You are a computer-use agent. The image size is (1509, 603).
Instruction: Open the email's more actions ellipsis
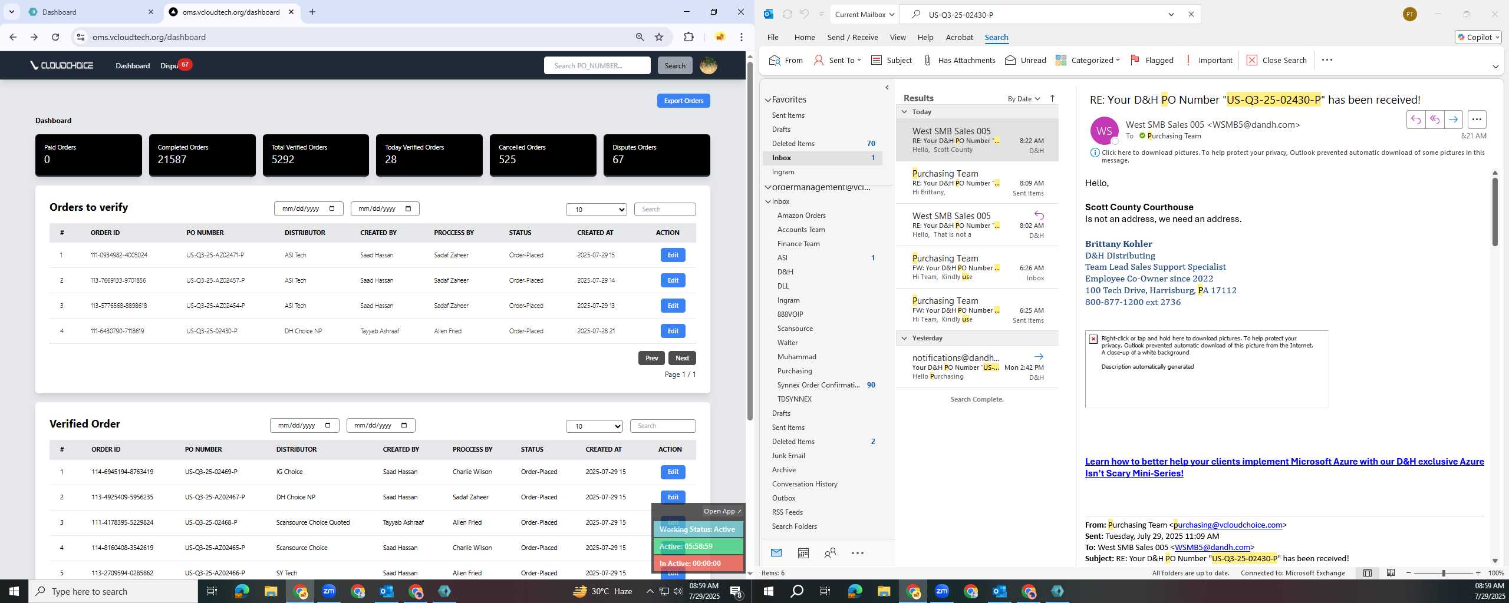[1477, 120]
